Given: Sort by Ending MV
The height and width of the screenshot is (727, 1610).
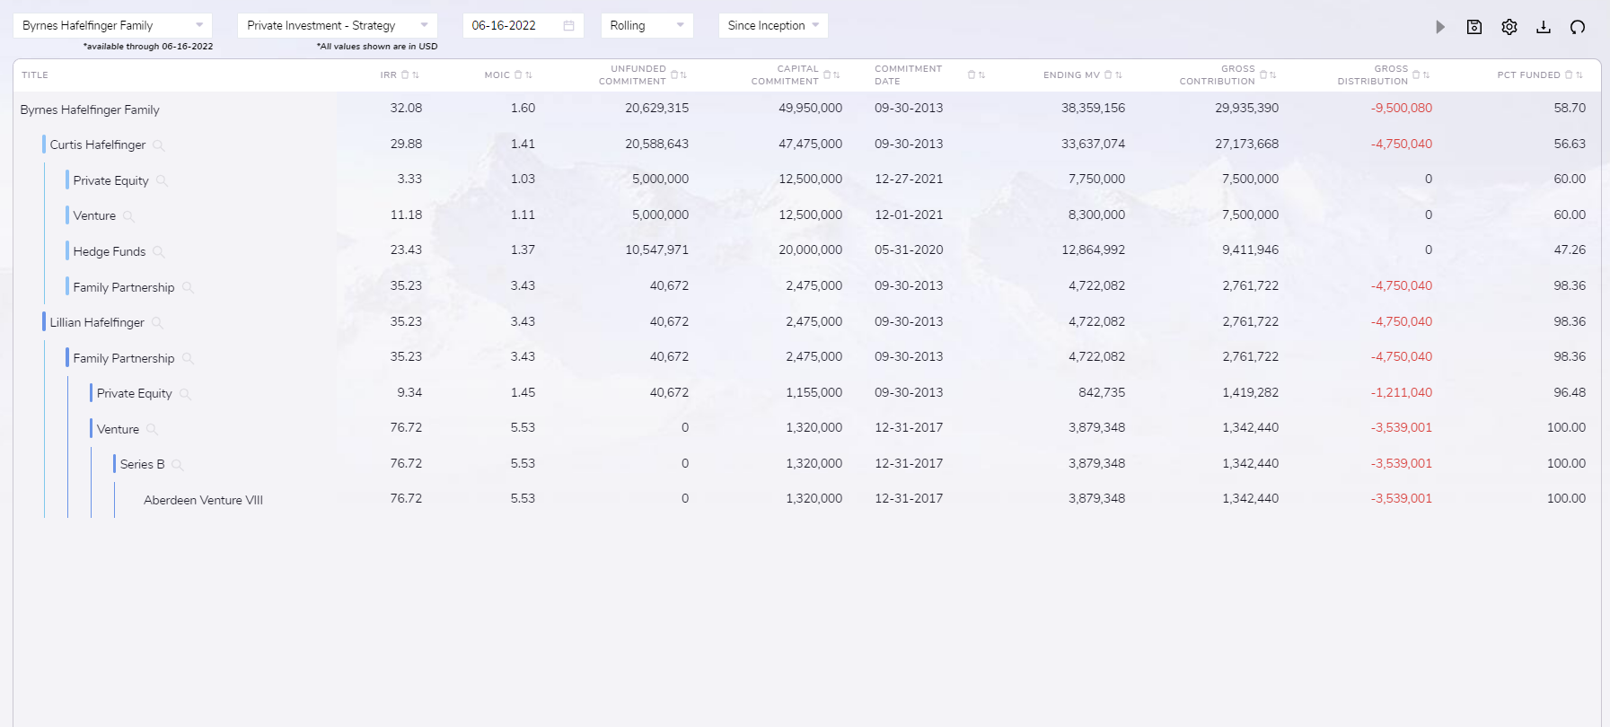Looking at the screenshot, I should click(x=1119, y=75).
